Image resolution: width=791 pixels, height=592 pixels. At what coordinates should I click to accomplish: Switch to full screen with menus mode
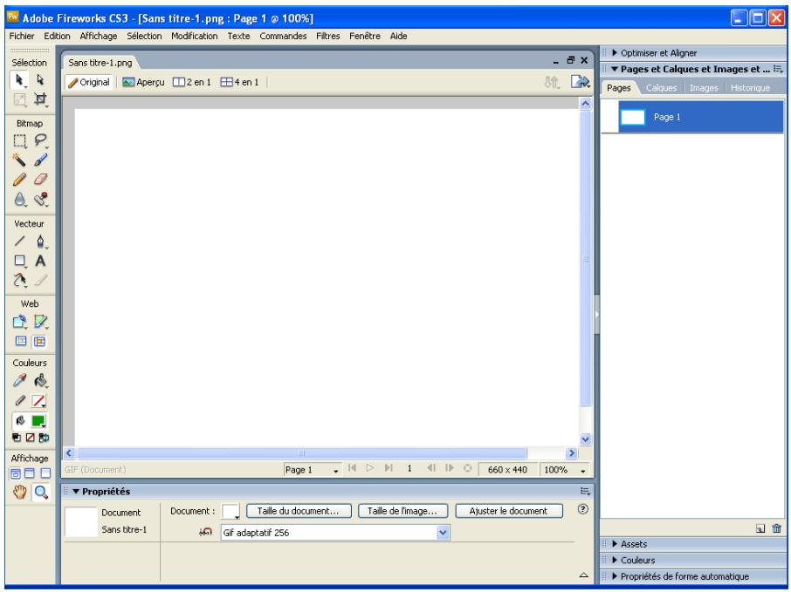[30, 473]
